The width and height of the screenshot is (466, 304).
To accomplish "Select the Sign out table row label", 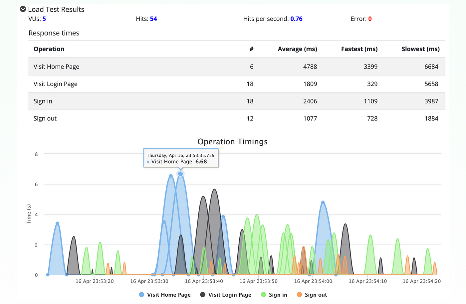I will pyautogui.click(x=45, y=118).
